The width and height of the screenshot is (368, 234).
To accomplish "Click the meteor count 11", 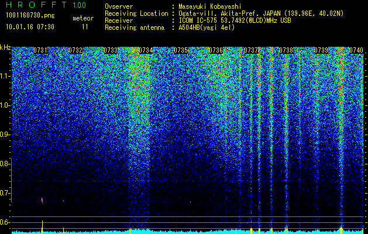I will 85,27.
